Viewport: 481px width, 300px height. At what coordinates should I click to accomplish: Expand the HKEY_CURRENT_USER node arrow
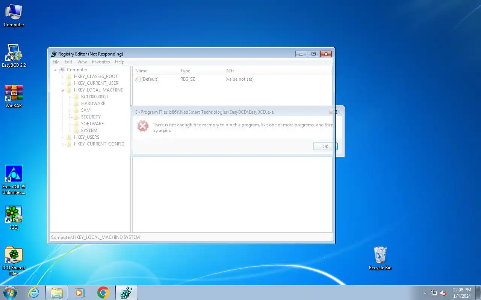63,83
